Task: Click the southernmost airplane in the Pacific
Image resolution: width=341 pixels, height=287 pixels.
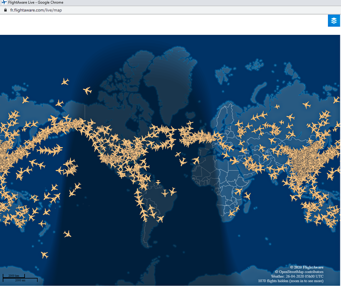Action: (x=44, y=254)
